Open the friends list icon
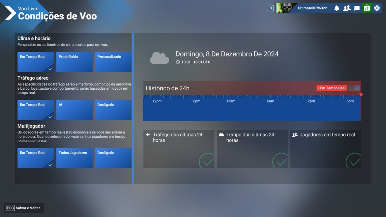 (347, 8)
